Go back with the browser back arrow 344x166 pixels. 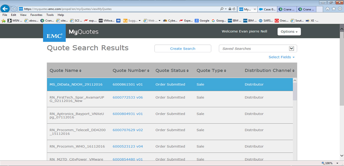tap(5, 9)
